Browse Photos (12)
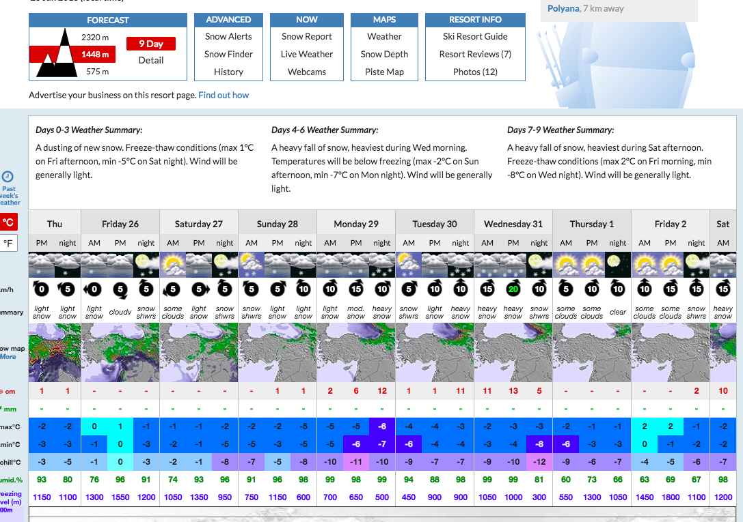Screen dimensions: 743x522 coord(475,72)
